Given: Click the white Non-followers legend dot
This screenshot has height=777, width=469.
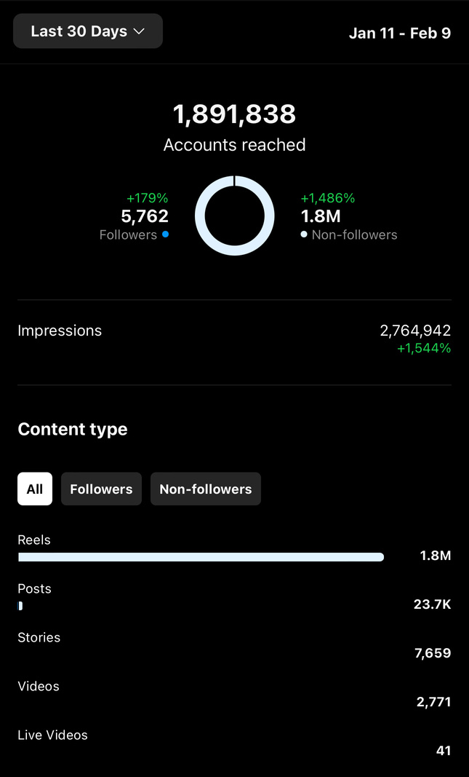Looking at the screenshot, I should tap(304, 234).
